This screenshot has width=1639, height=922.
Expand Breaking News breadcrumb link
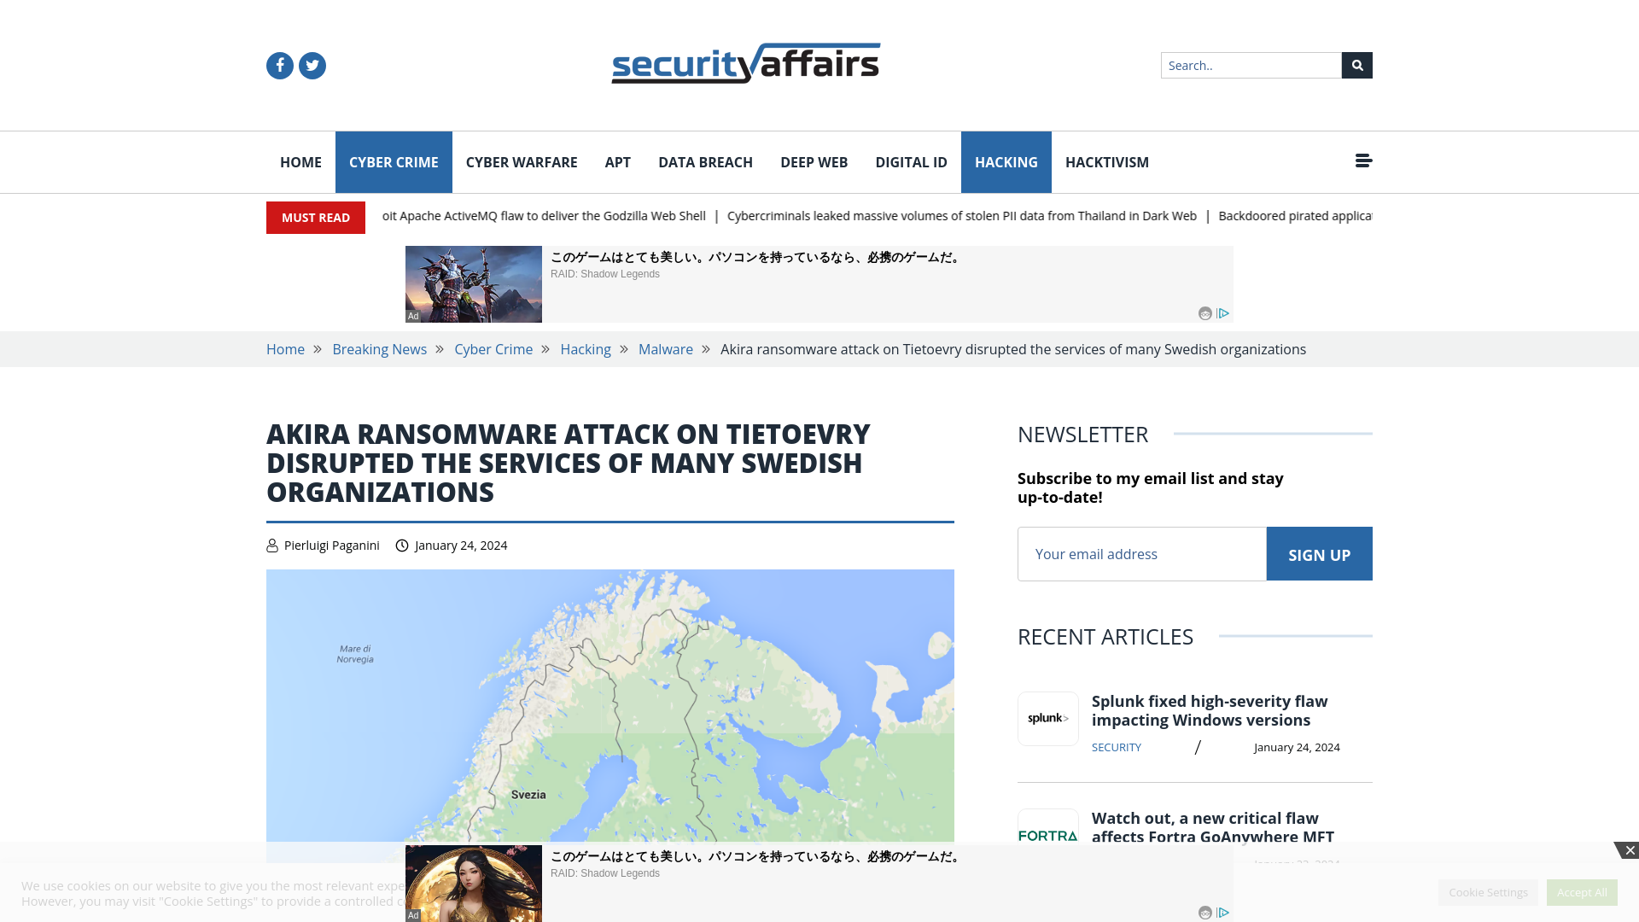tap(379, 349)
